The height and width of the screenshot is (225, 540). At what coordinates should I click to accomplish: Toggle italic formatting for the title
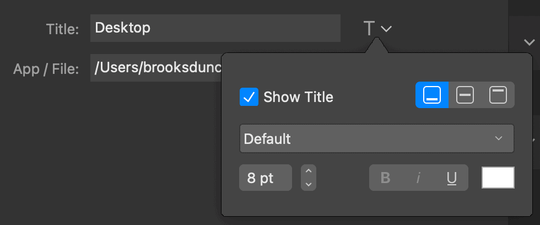(418, 178)
